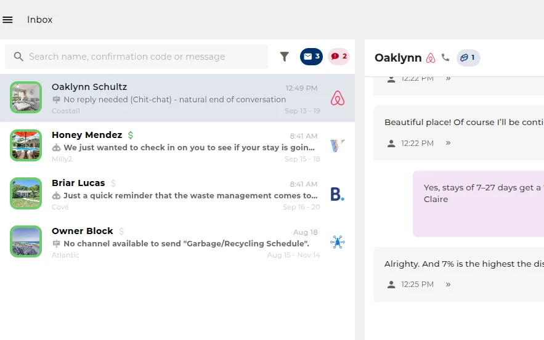Viewport: 544px width, 340px height.
Task: Expand the cut-off 12:22 PM message chevron at the top
Action: 449,78
